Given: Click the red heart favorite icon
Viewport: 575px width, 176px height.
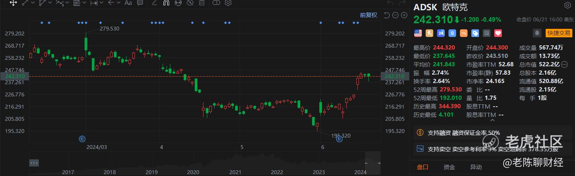Looking at the screenshot, I should tap(498, 33).
